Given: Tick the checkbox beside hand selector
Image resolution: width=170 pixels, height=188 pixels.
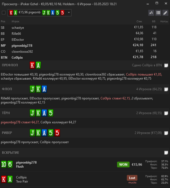Looking at the screenshot, I should click(4, 12).
